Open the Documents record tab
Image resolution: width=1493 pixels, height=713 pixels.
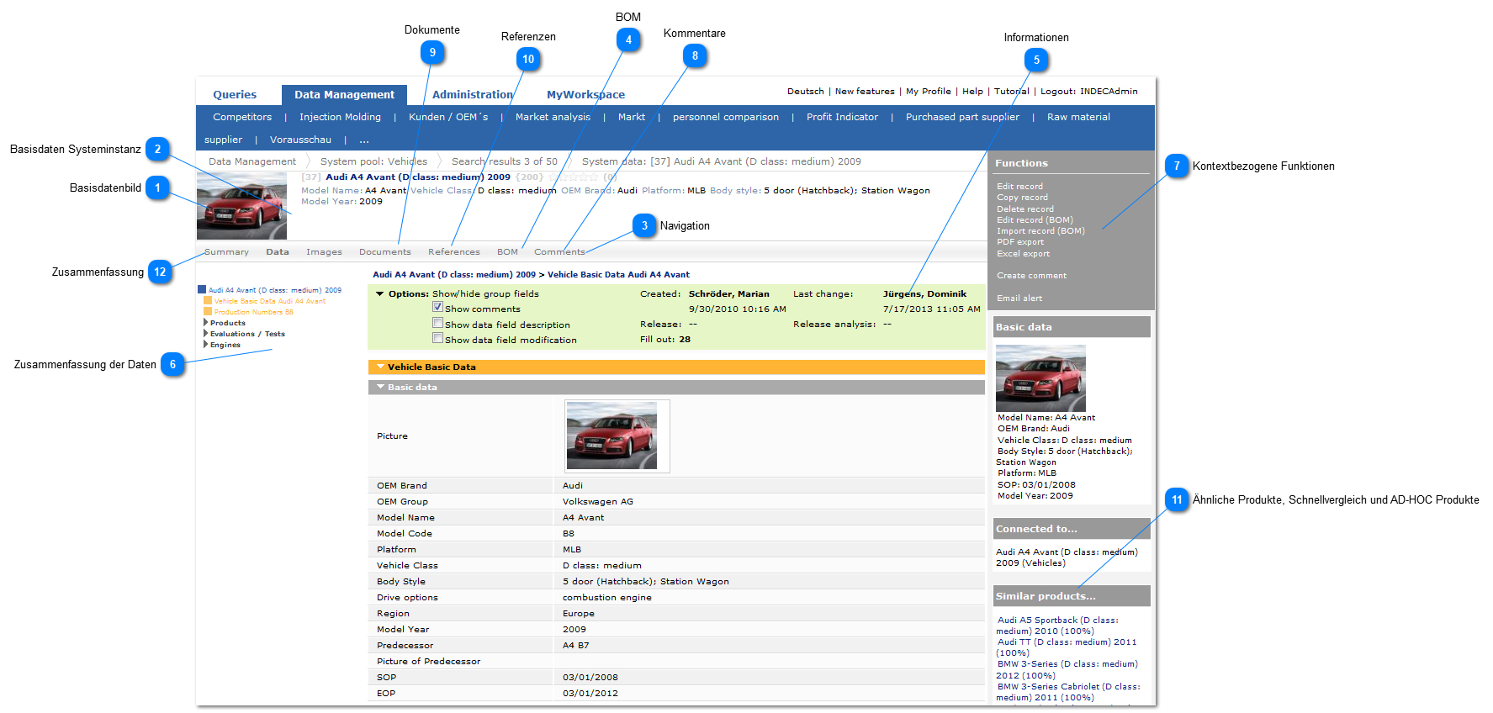[385, 252]
